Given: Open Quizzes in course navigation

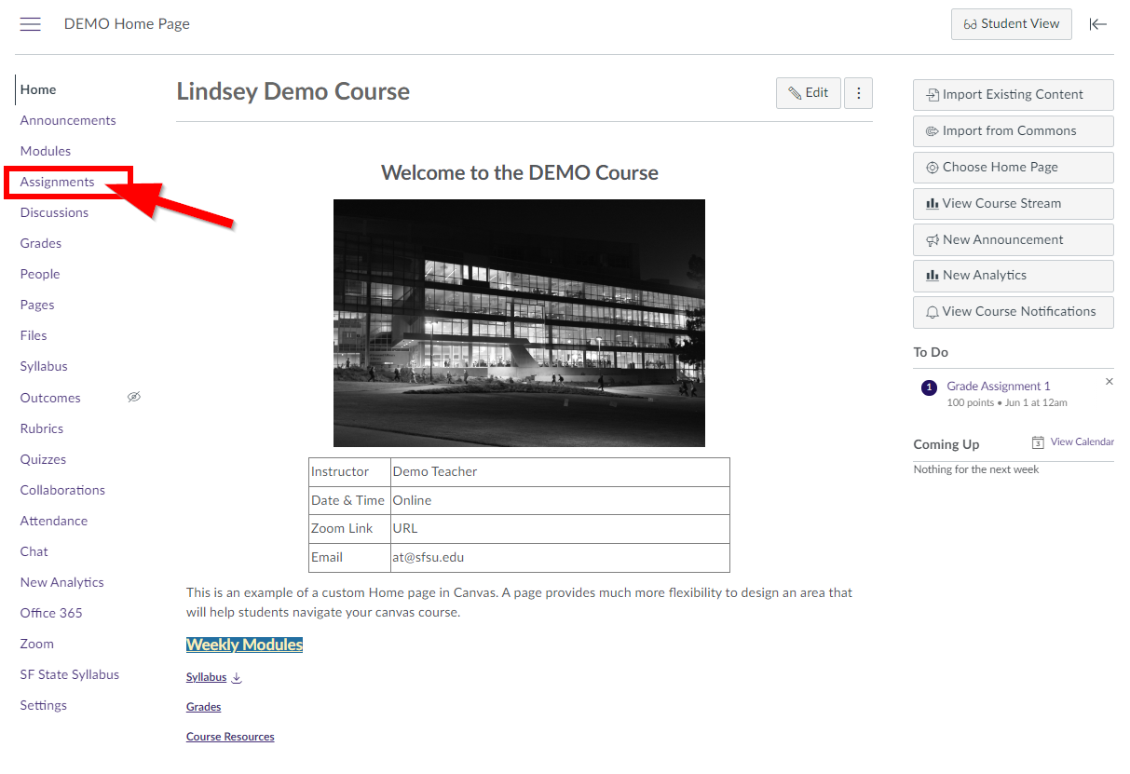Looking at the screenshot, I should (x=43, y=459).
